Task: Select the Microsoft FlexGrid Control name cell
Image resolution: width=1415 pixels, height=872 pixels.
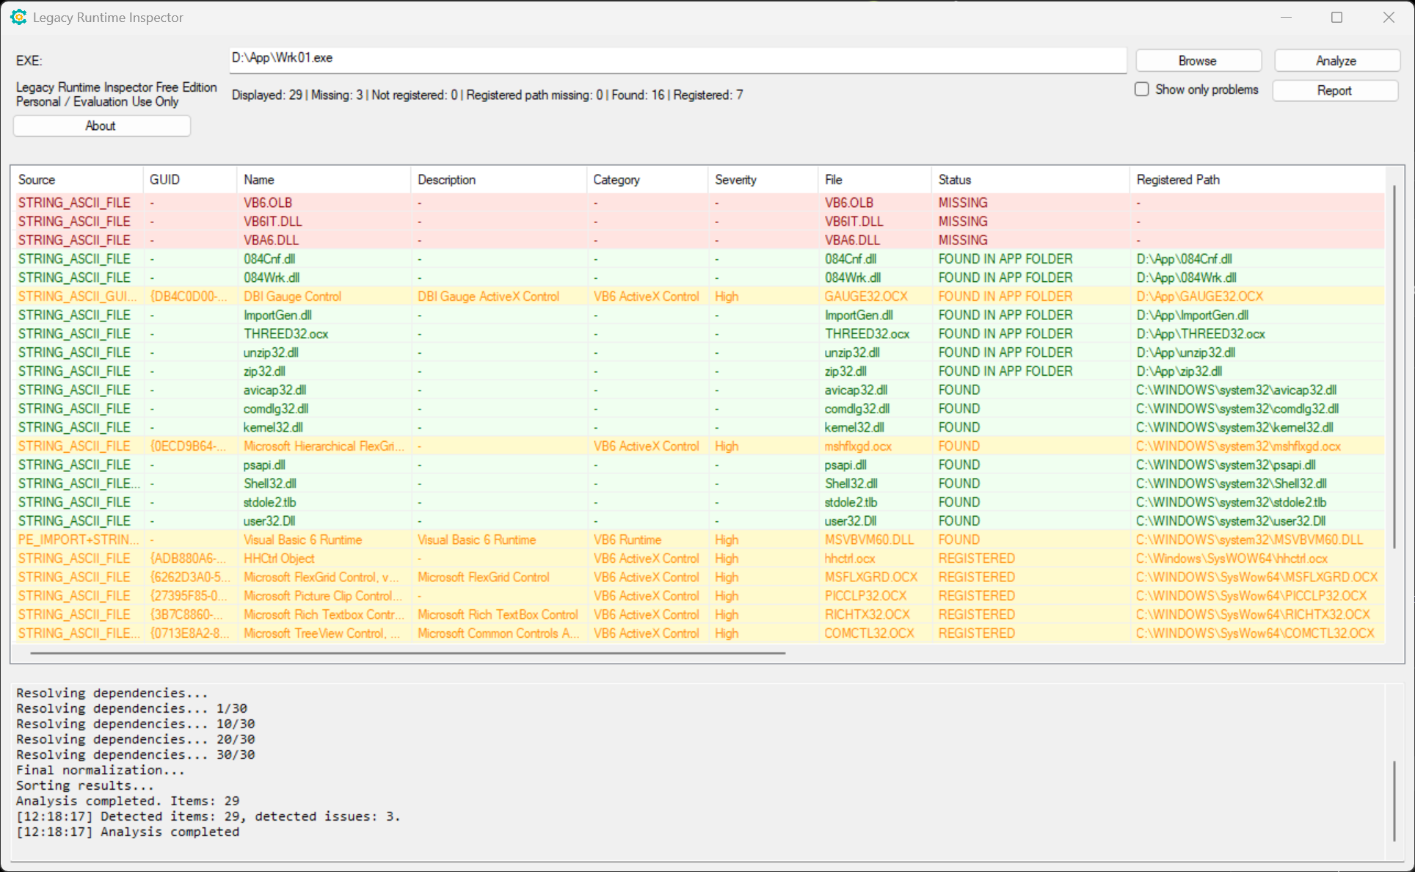Action: (324, 577)
